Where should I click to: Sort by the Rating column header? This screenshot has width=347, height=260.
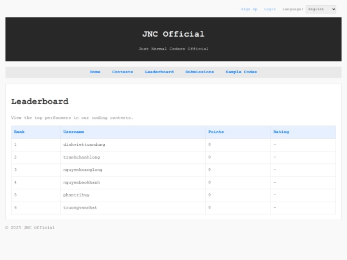281,132
